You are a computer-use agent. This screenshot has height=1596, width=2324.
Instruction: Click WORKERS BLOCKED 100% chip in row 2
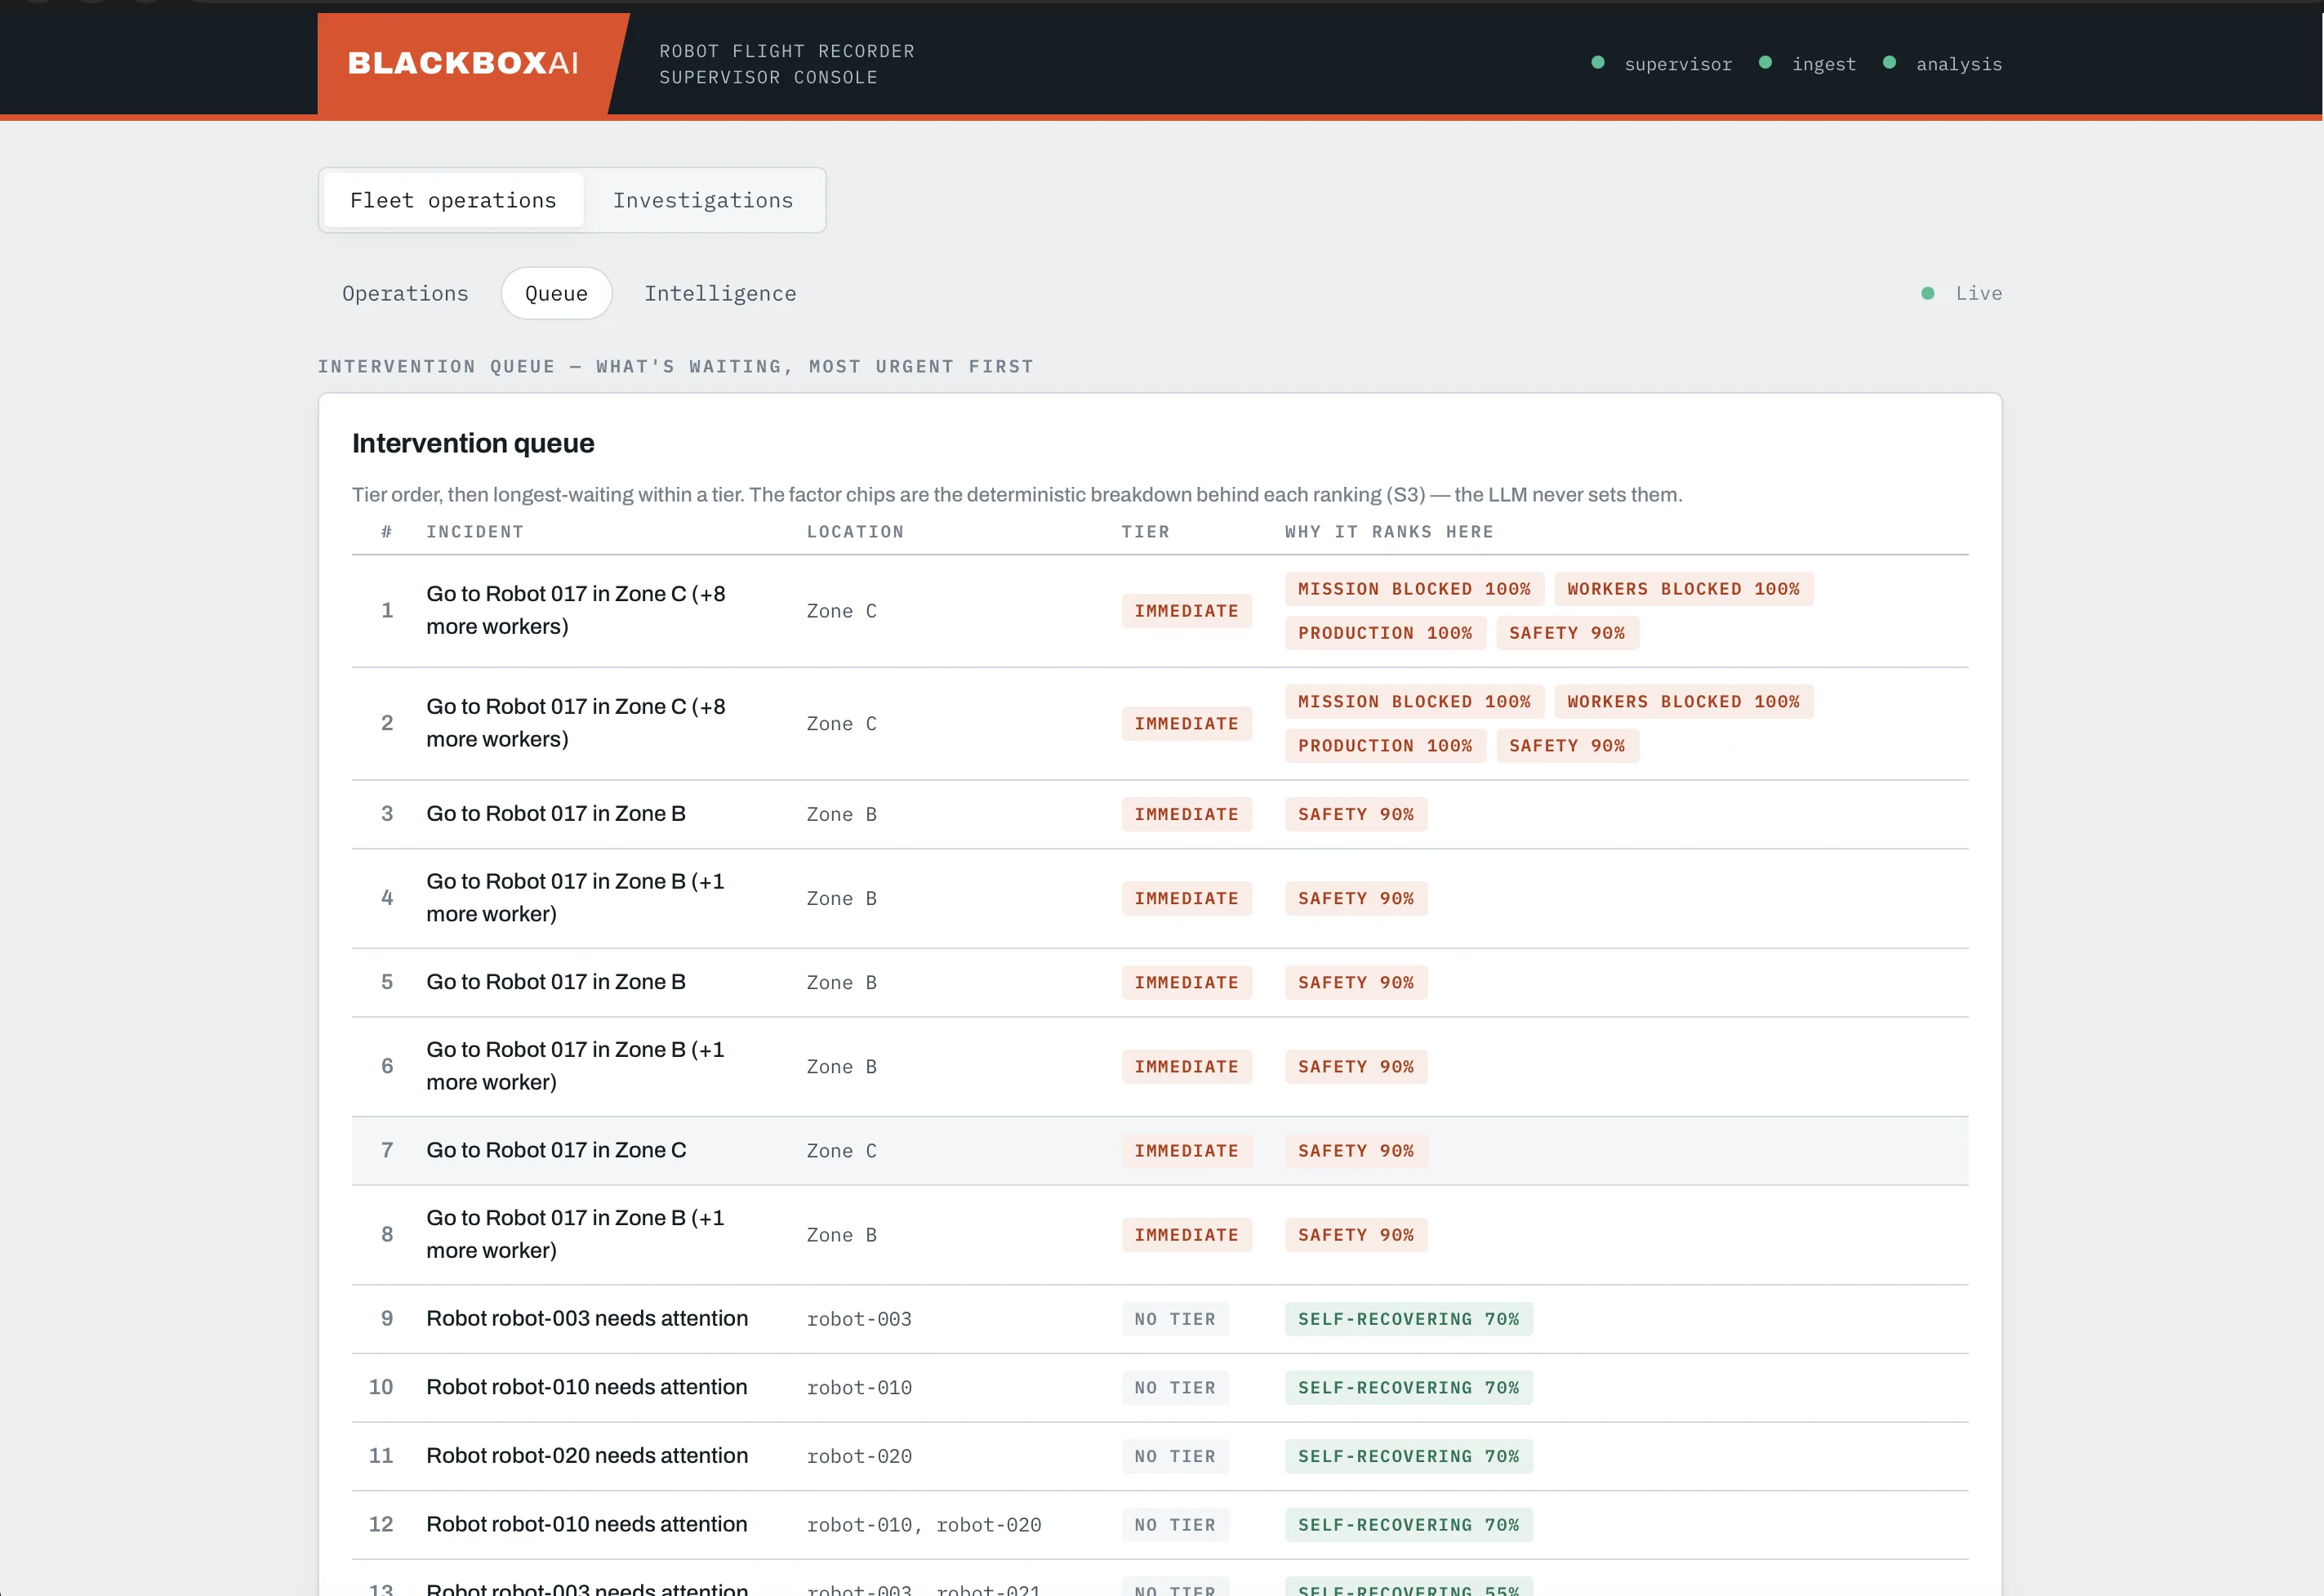point(1683,702)
